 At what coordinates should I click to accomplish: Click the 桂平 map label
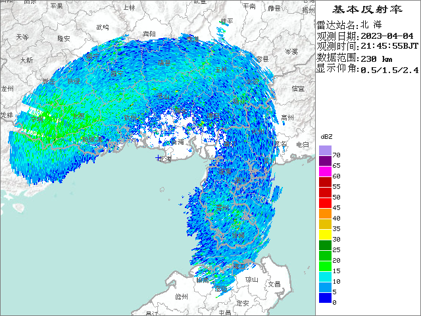[x=227, y=20]
